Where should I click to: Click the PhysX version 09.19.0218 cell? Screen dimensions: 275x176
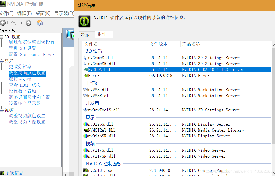(x=161, y=76)
